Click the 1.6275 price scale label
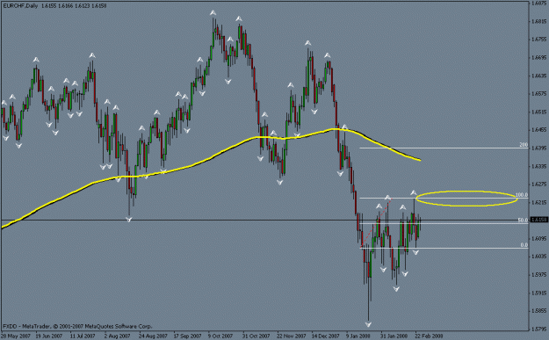This screenshot has width=549, height=340. pyautogui.click(x=538, y=184)
